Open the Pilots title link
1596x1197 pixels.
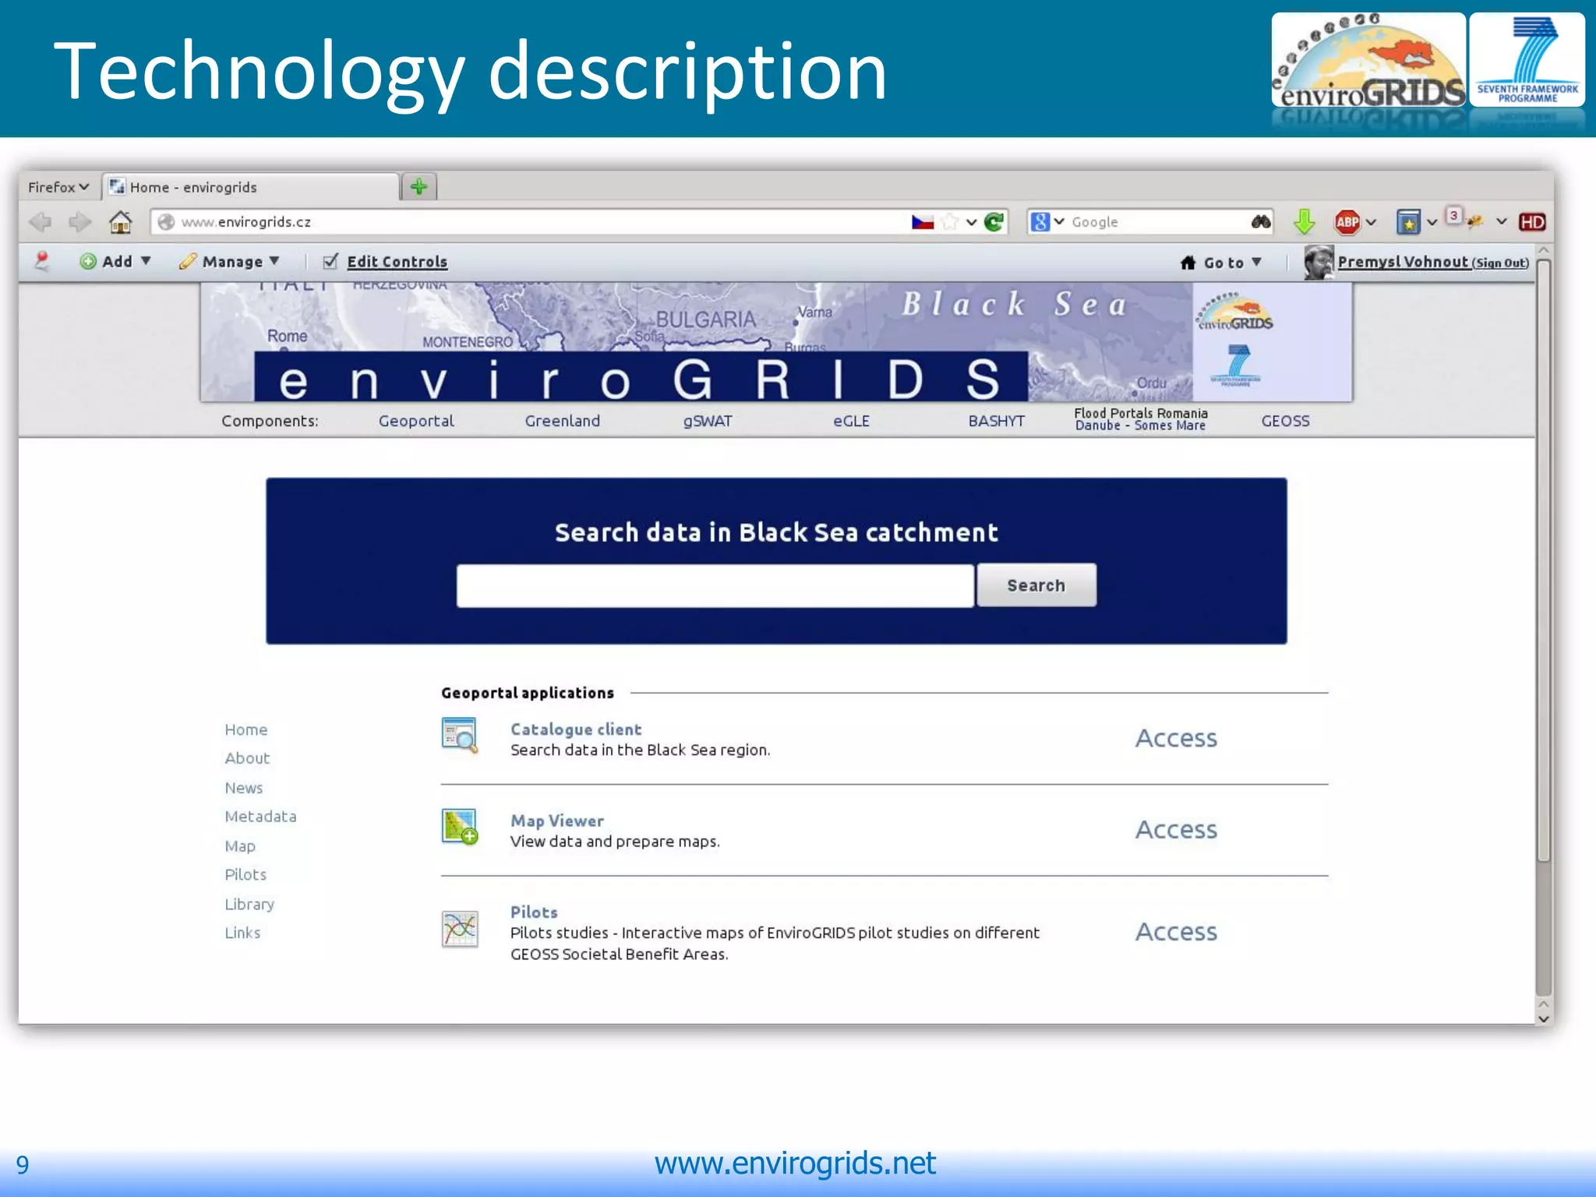[x=534, y=912]
